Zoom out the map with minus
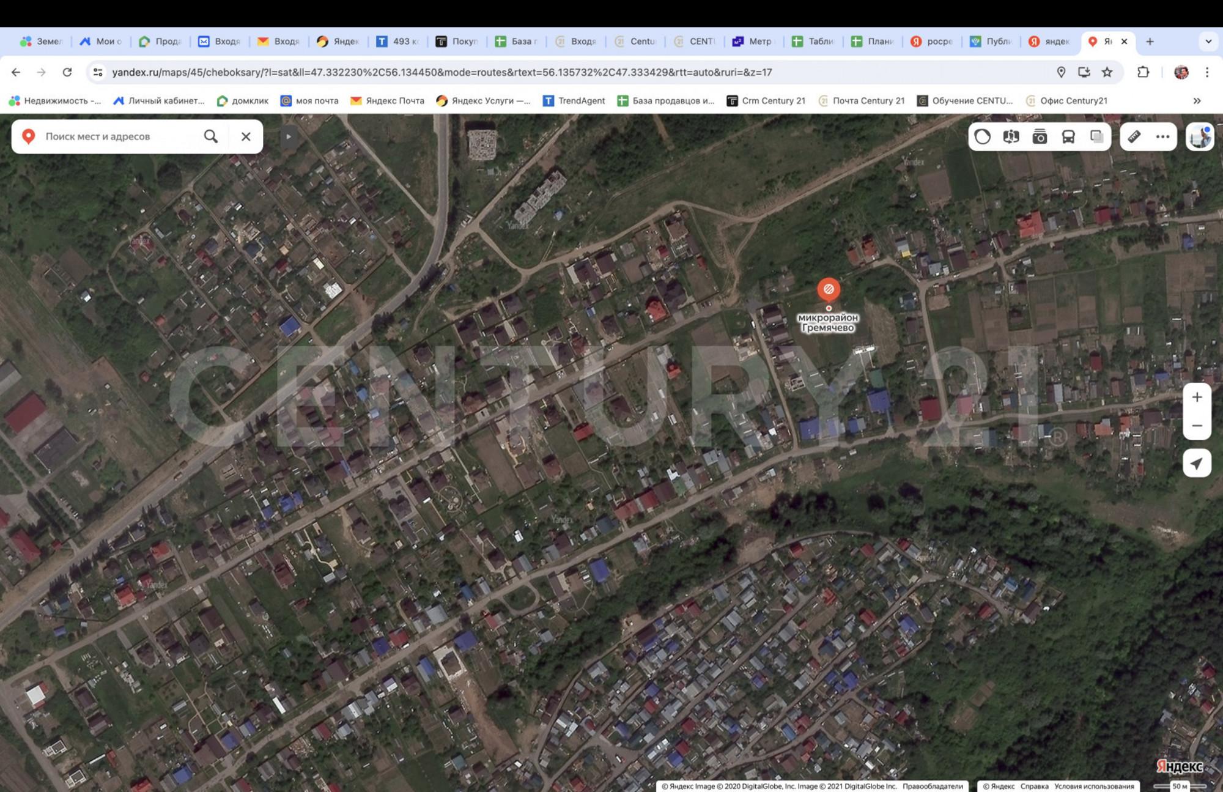The image size is (1223, 792). (1197, 426)
